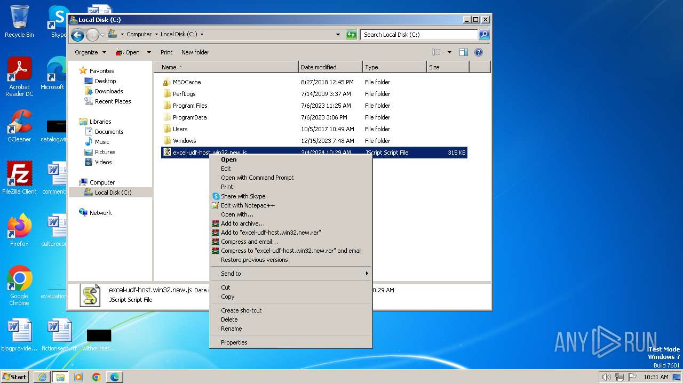The height and width of the screenshot is (384, 683).
Task: Click the New folder toolbar button
Action: coord(195,52)
